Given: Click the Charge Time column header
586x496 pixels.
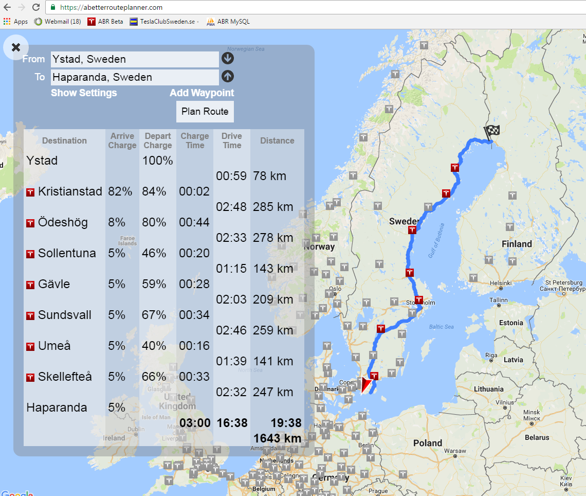Looking at the screenshot, I should [195, 140].
